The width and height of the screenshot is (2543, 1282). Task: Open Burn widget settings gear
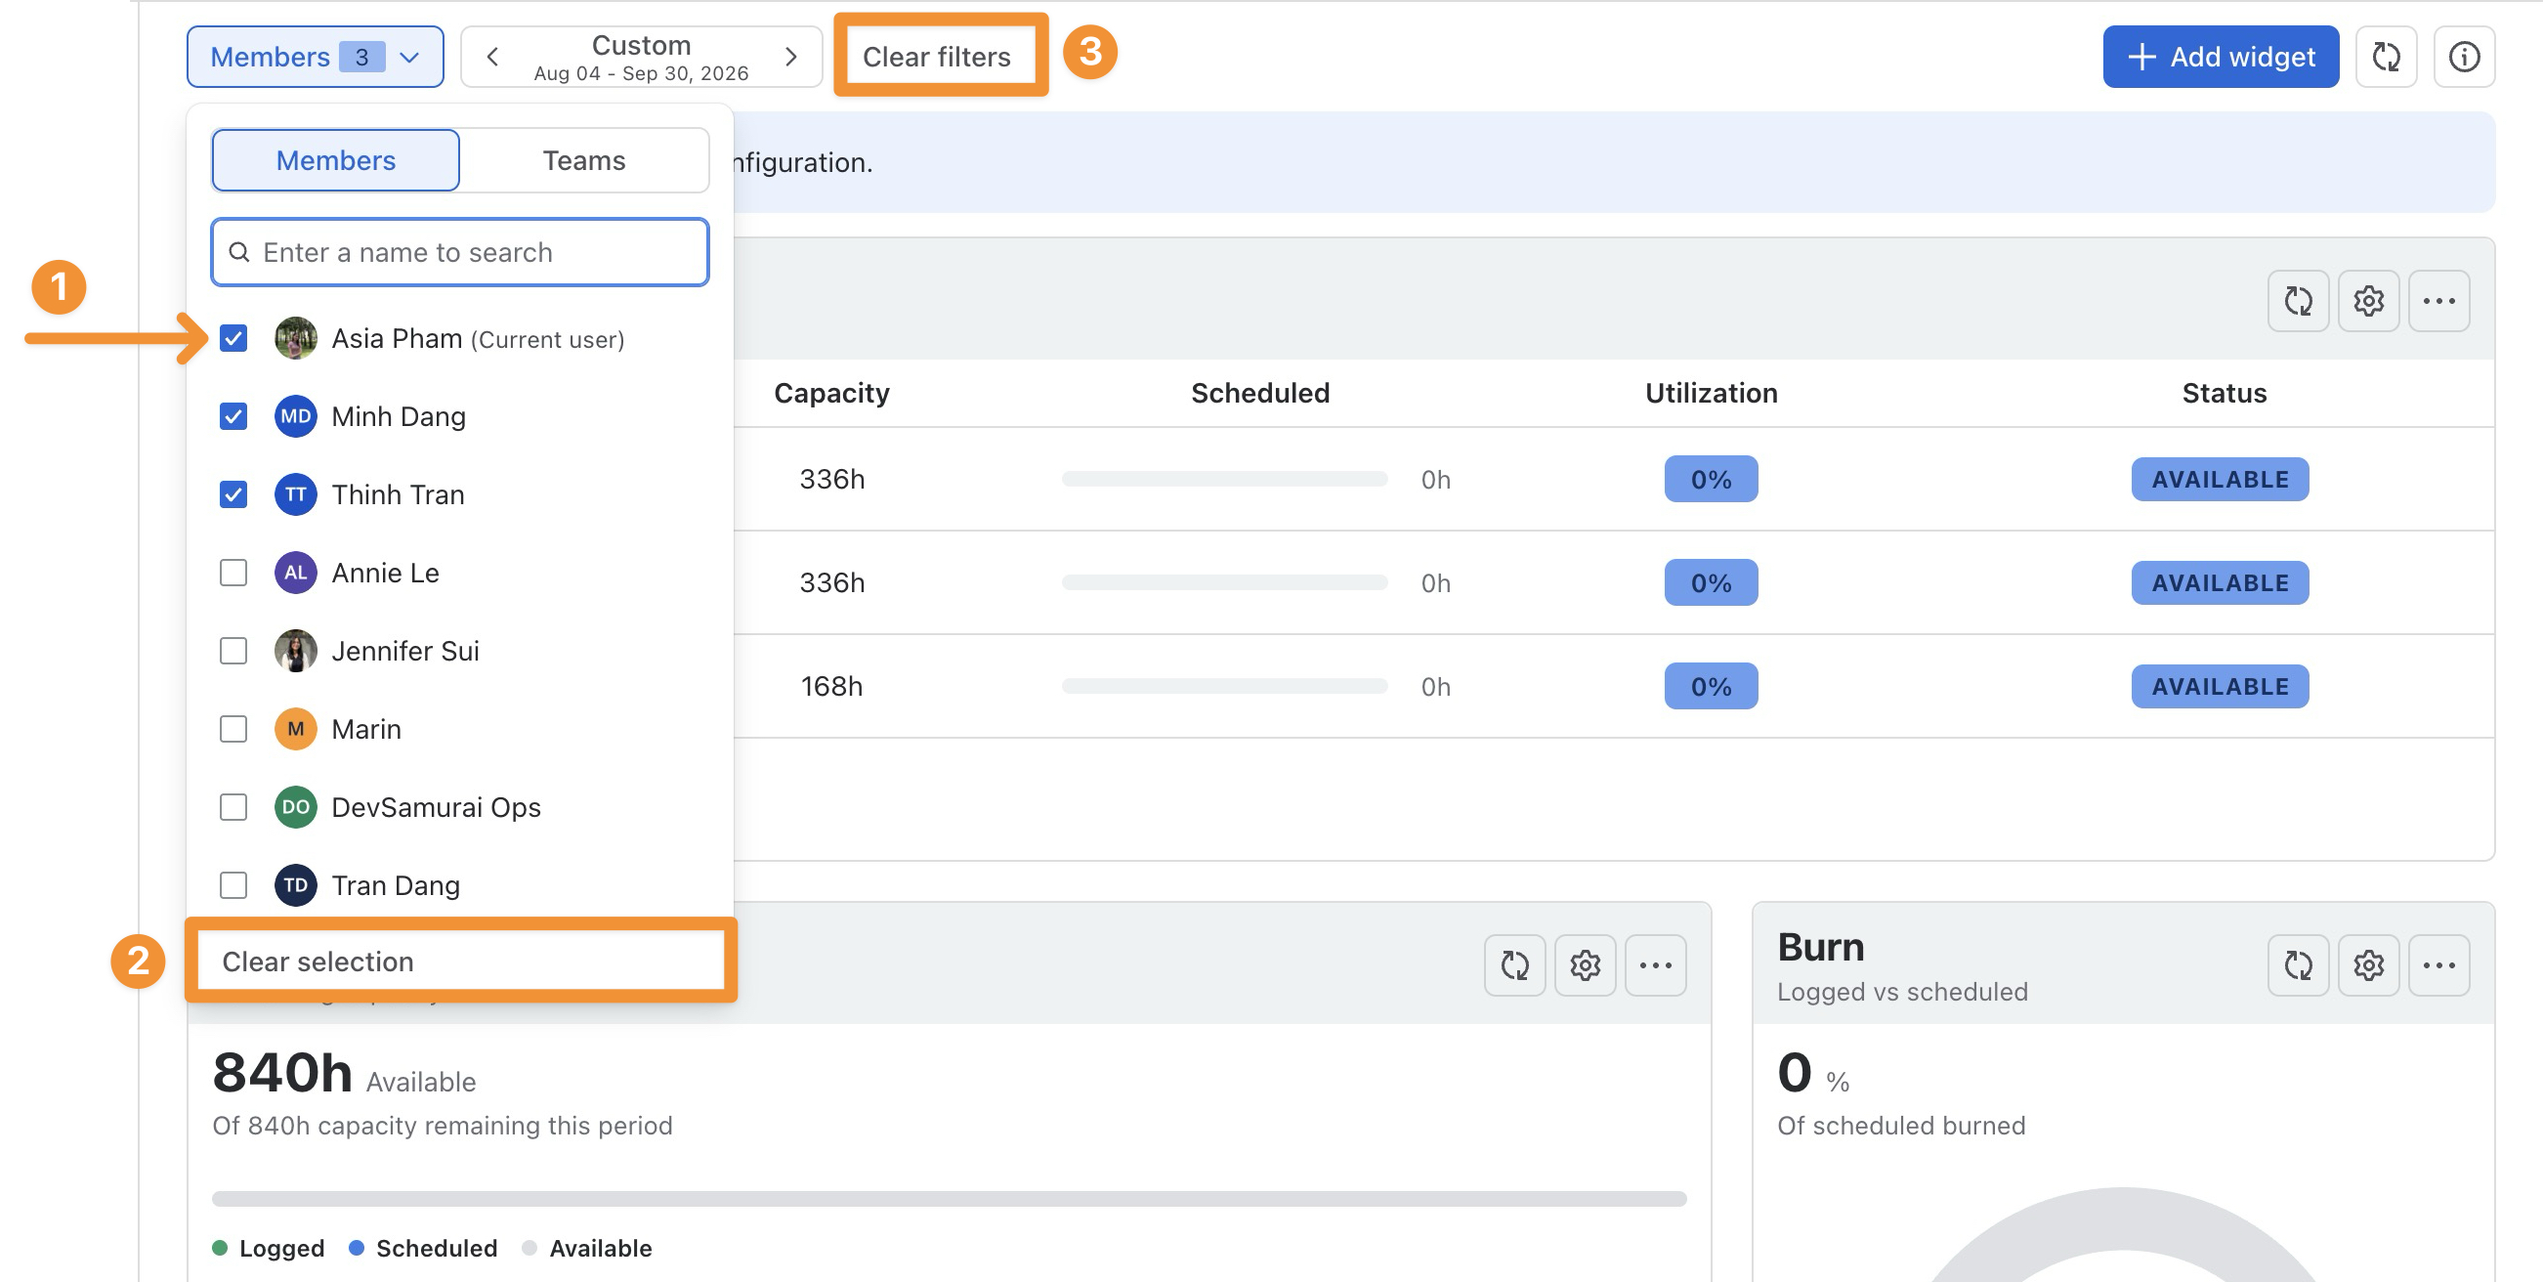click(x=2367, y=965)
